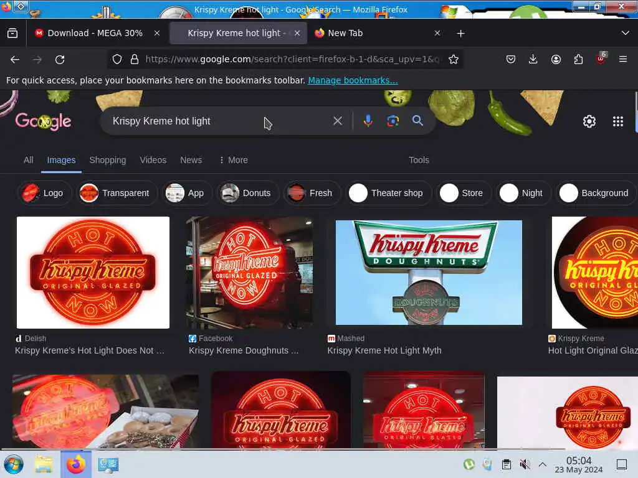This screenshot has width=638, height=478.
Task: Open the start menu button
Action: click(x=14, y=464)
